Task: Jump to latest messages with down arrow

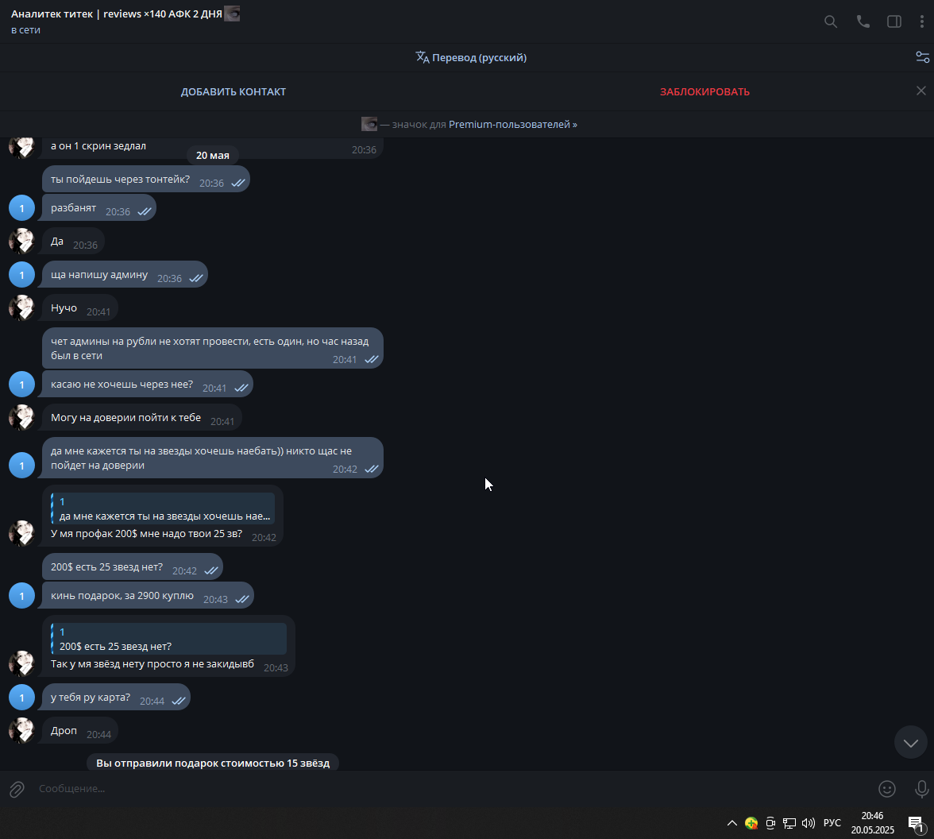Action: point(911,742)
